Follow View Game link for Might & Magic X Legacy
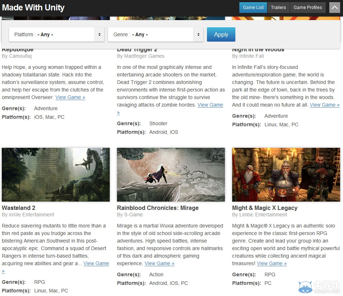 pyautogui.click(x=272, y=263)
